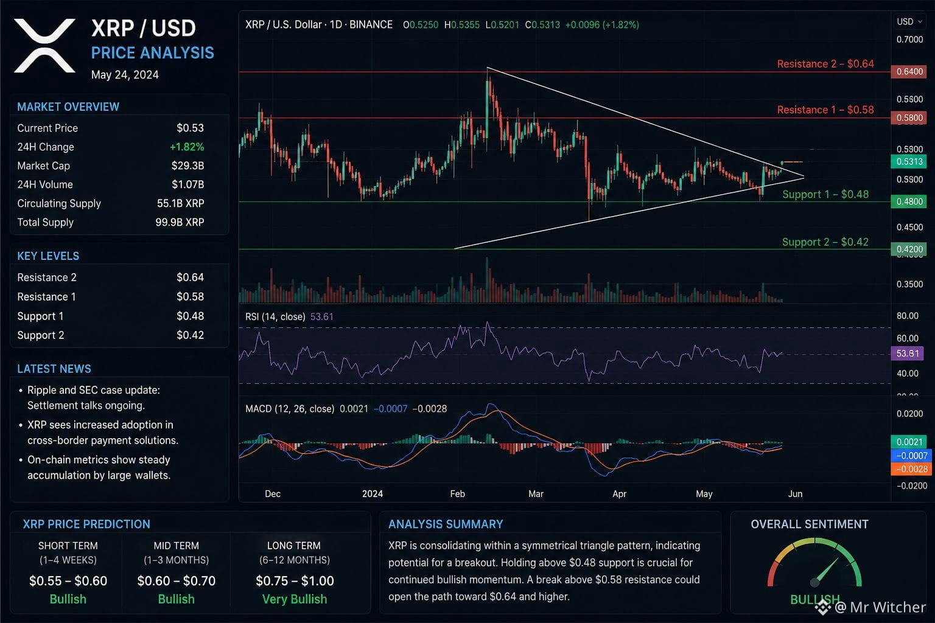Click the low value L0.5201 in chart header
Screen dimensions: 935x623
[x=502, y=25]
